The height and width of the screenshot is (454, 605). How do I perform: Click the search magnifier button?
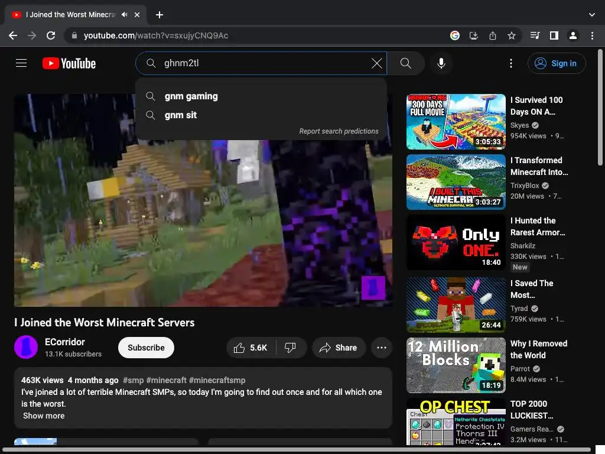point(405,63)
